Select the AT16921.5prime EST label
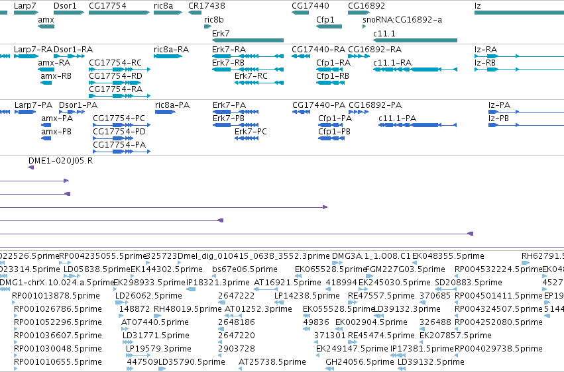This screenshot has height=372, width=564. [288, 283]
